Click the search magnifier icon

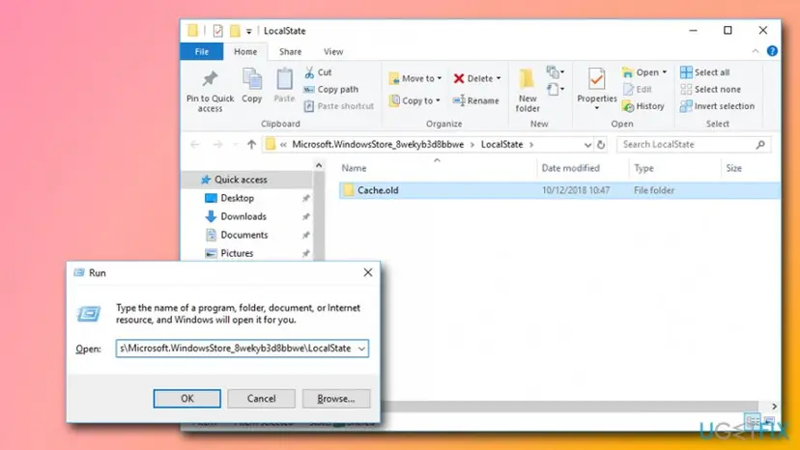760,145
